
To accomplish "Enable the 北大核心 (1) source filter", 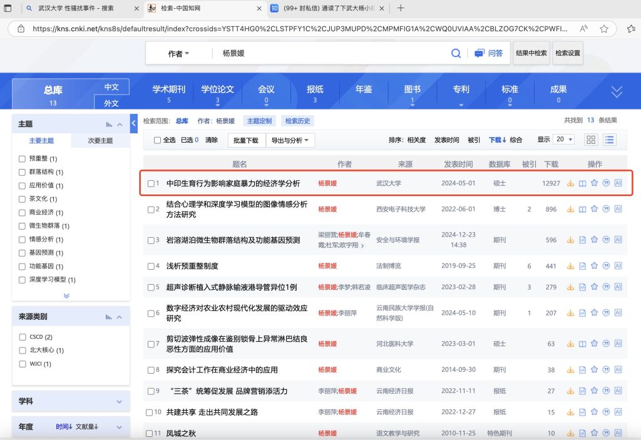I will 23,350.
